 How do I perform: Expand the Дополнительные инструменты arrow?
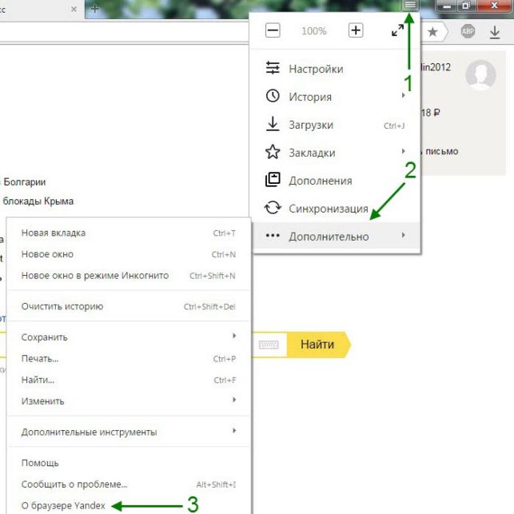[x=234, y=430]
